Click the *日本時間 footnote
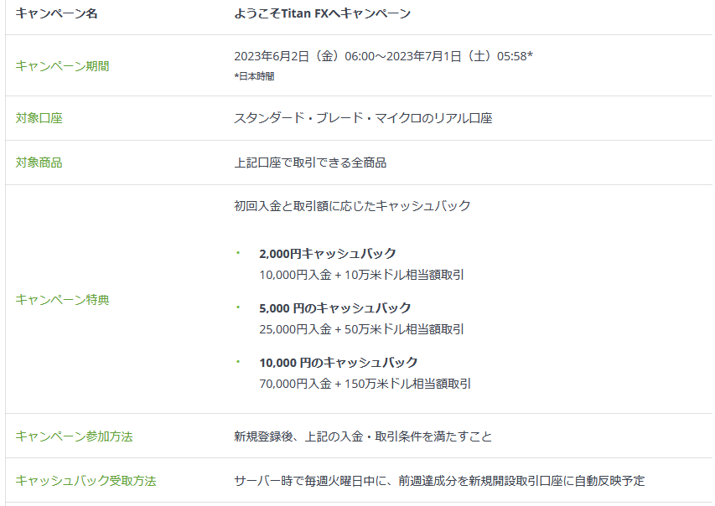715x506 pixels. (254, 76)
